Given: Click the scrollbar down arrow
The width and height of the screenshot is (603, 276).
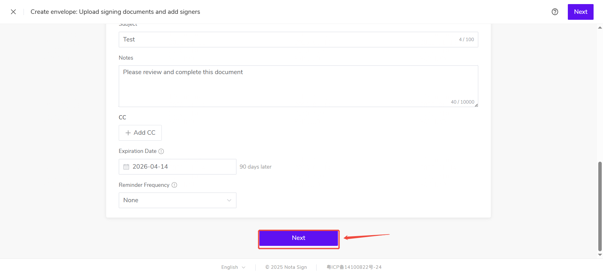Looking at the screenshot, I should tap(600, 255).
